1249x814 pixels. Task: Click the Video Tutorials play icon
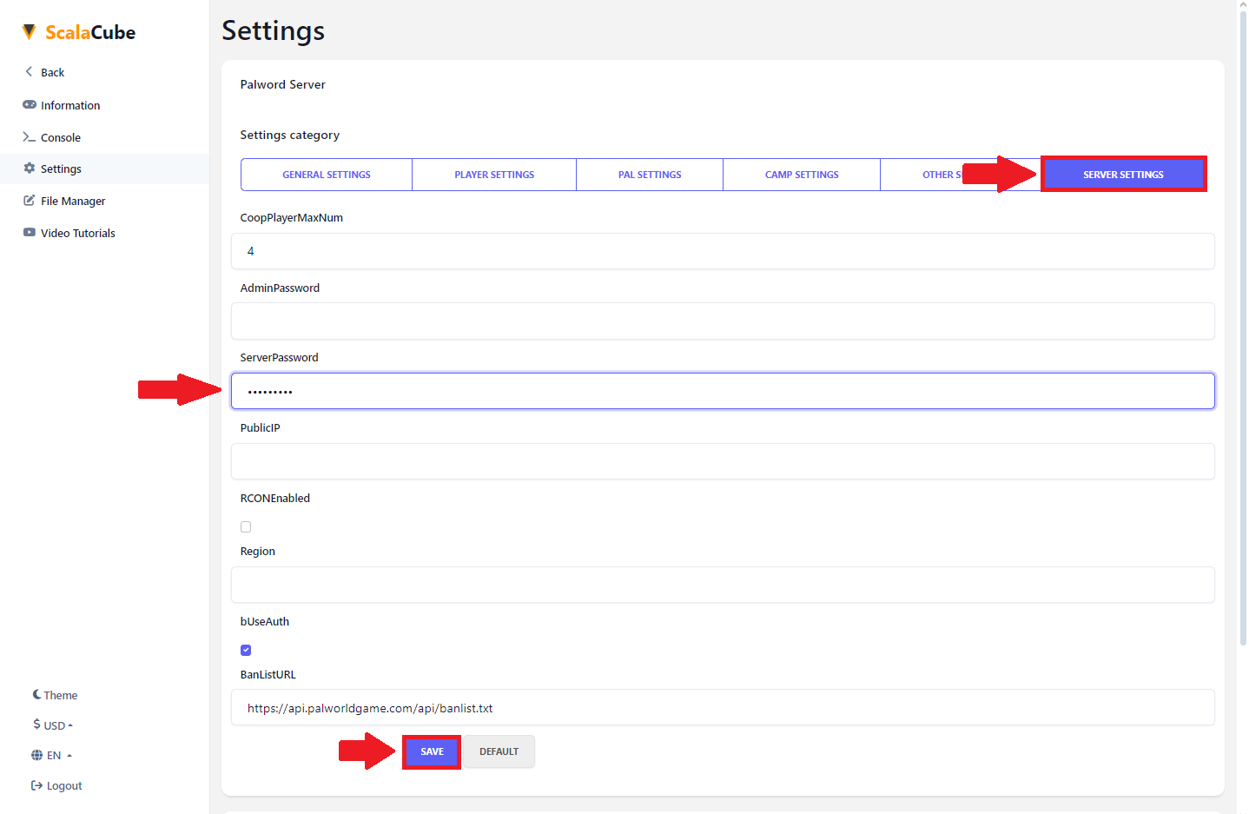[30, 232]
